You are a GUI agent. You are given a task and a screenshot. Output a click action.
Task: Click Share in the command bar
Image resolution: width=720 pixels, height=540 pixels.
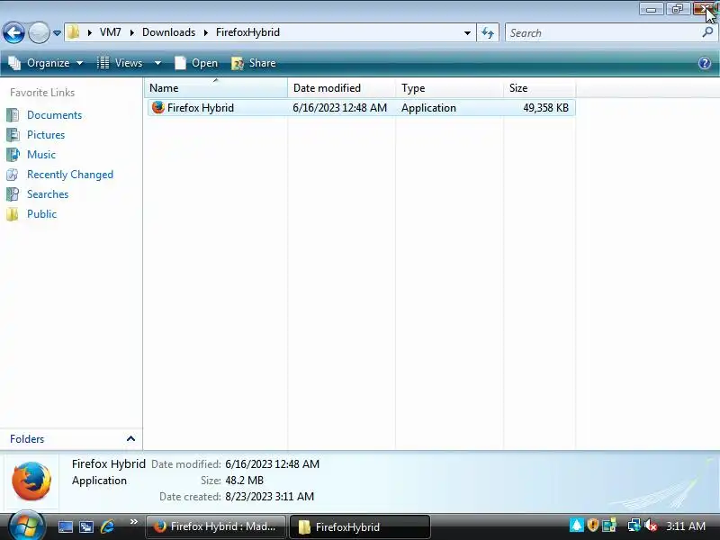pos(254,63)
